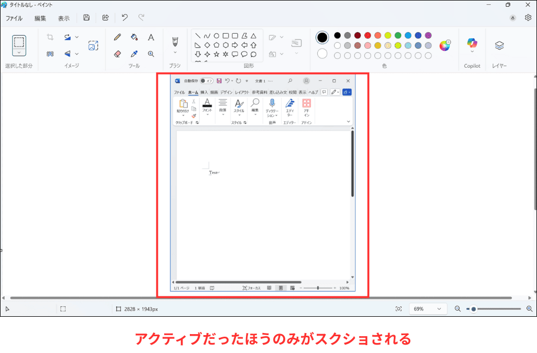537x353 pixels.
Task: Select the Pencil tool
Action: (117, 37)
